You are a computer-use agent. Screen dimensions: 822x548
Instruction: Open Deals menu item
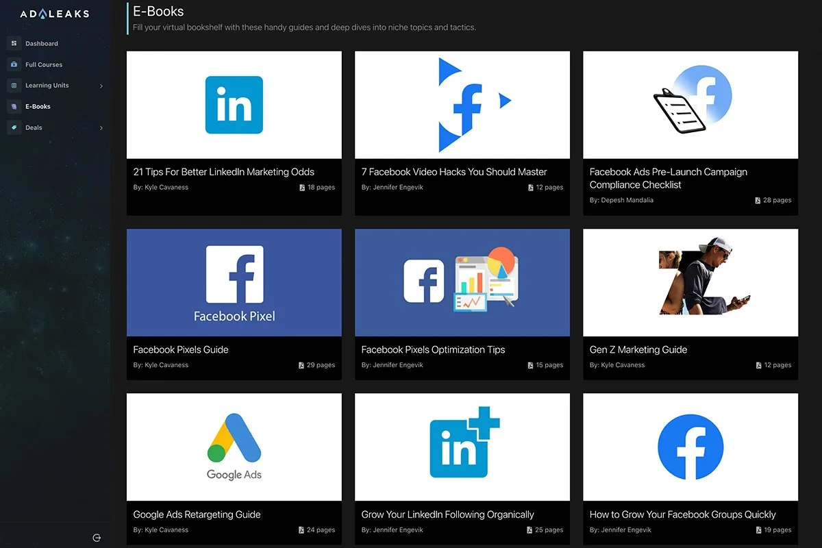pyautogui.click(x=34, y=127)
